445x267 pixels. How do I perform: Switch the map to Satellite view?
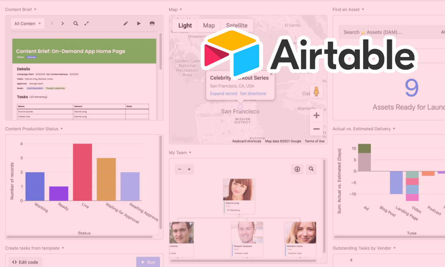coord(236,25)
